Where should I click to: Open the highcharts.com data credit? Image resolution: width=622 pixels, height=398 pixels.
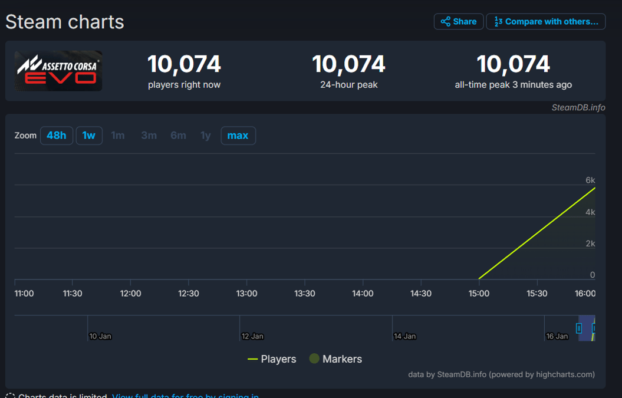pyautogui.click(x=501, y=374)
